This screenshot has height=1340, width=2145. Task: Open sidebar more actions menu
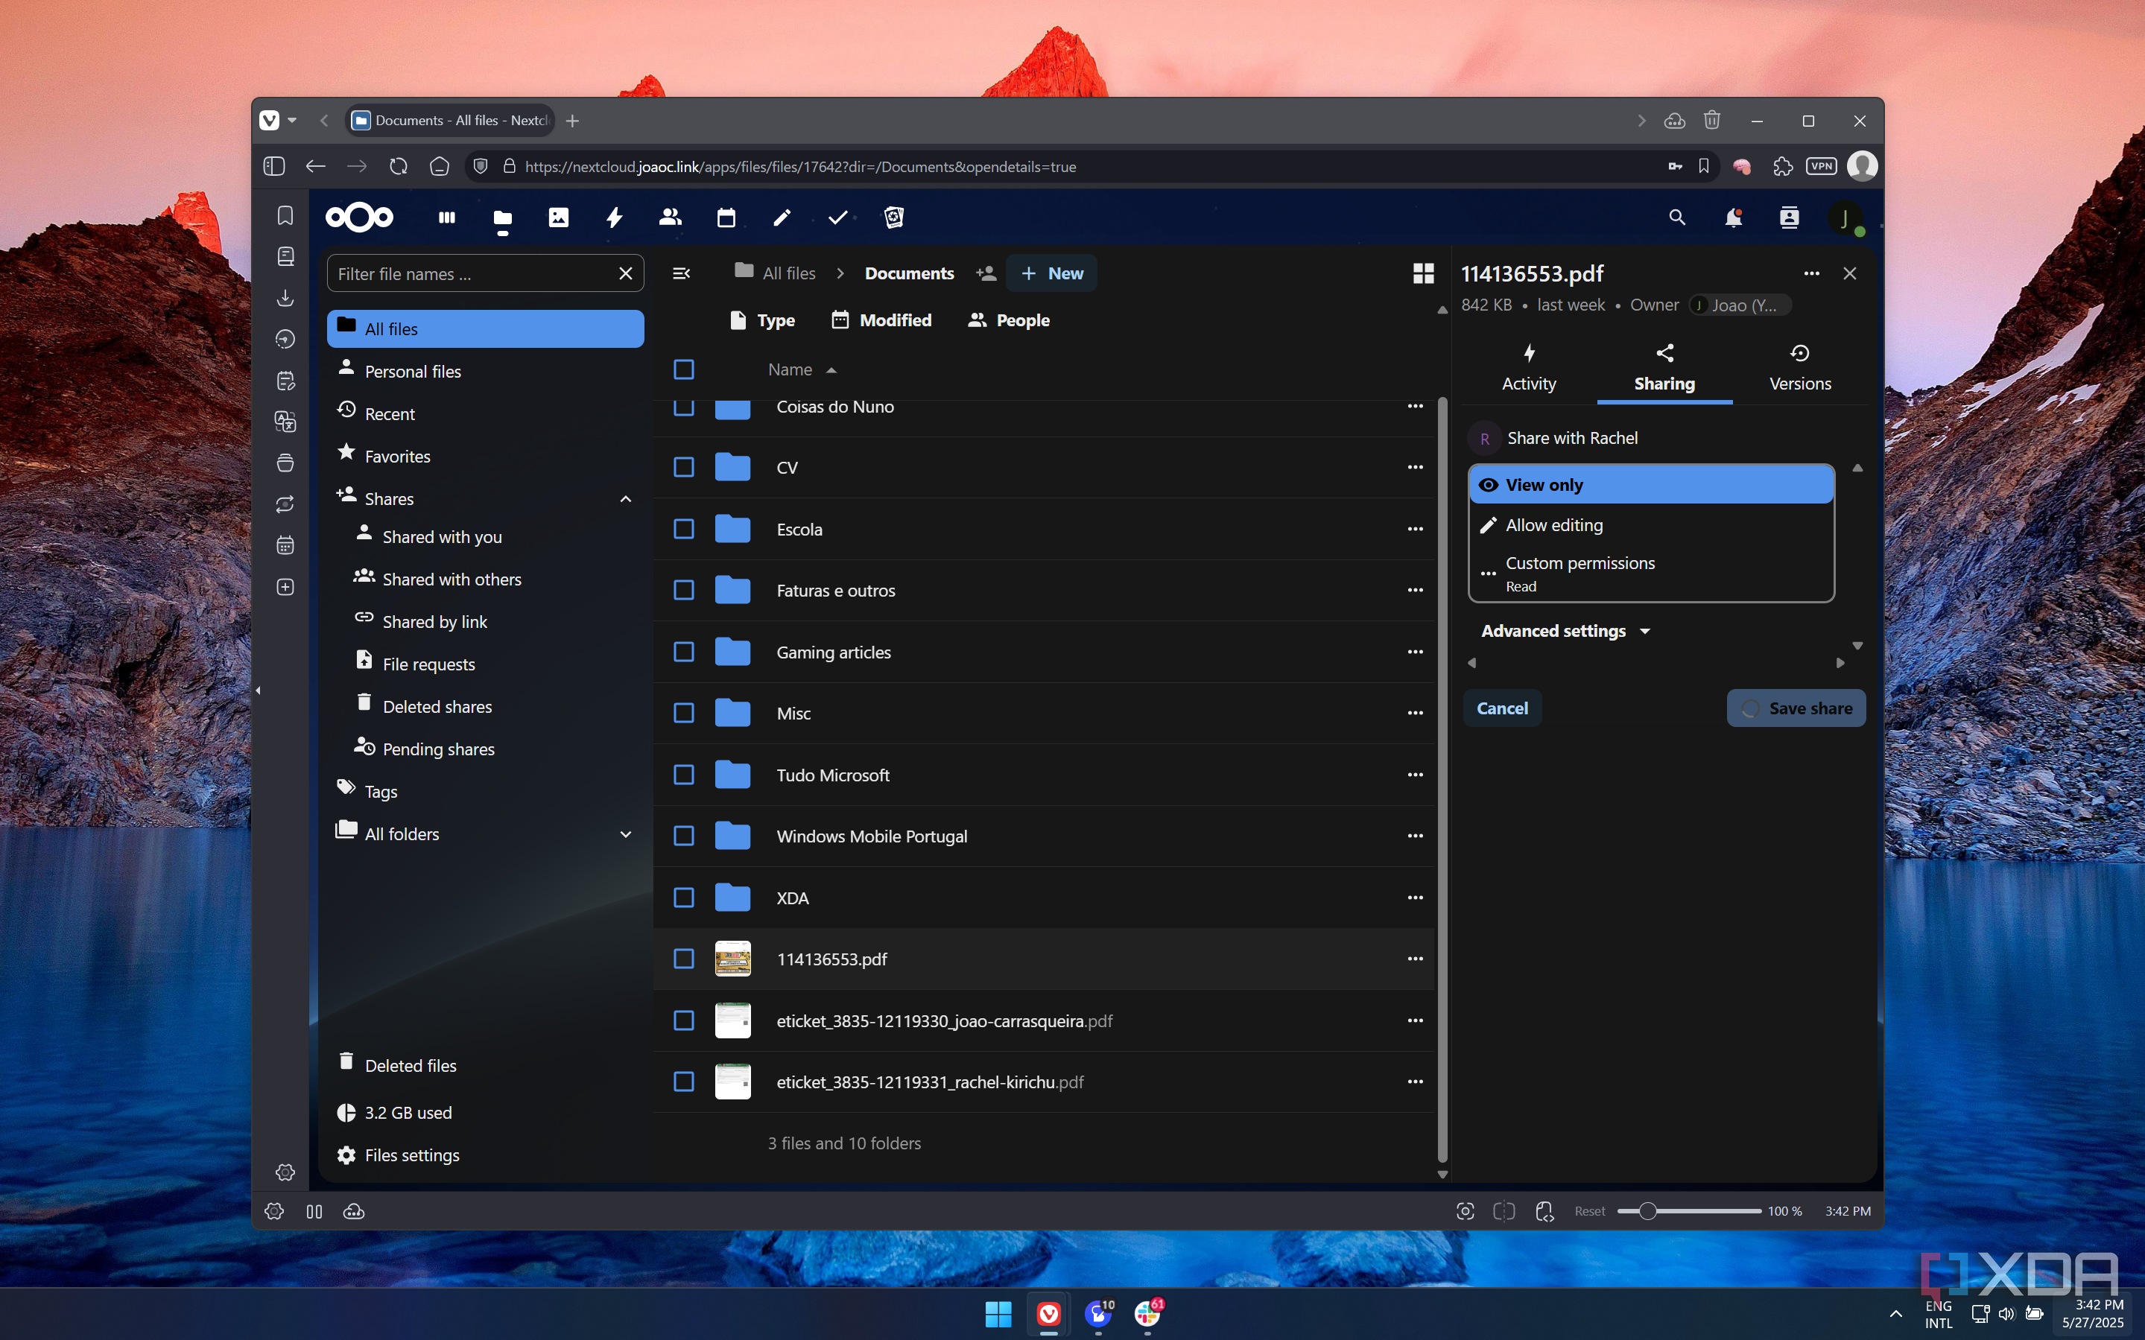point(1812,273)
